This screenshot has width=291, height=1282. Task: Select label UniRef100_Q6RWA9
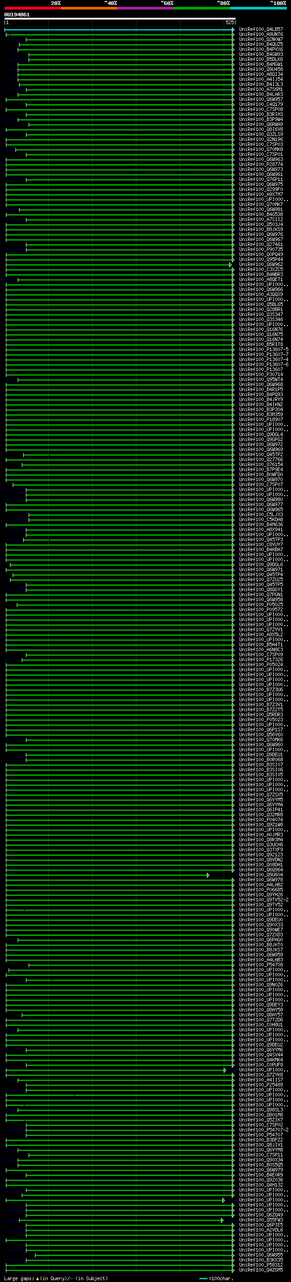pos(261,125)
